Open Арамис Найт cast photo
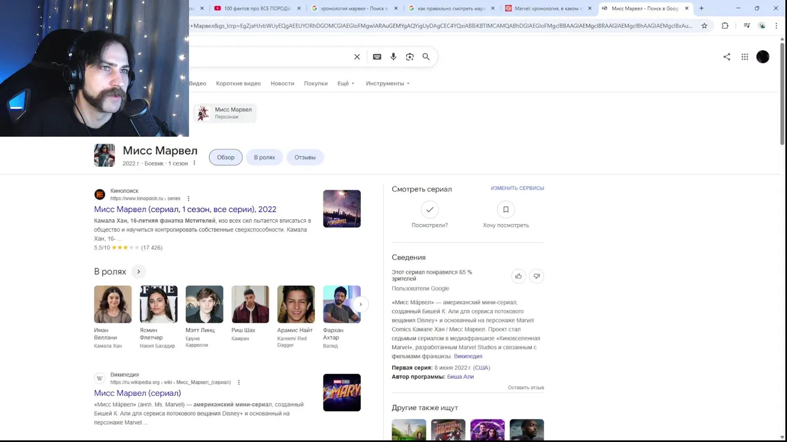The image size is (787, 442). click(x=296, y=304)
